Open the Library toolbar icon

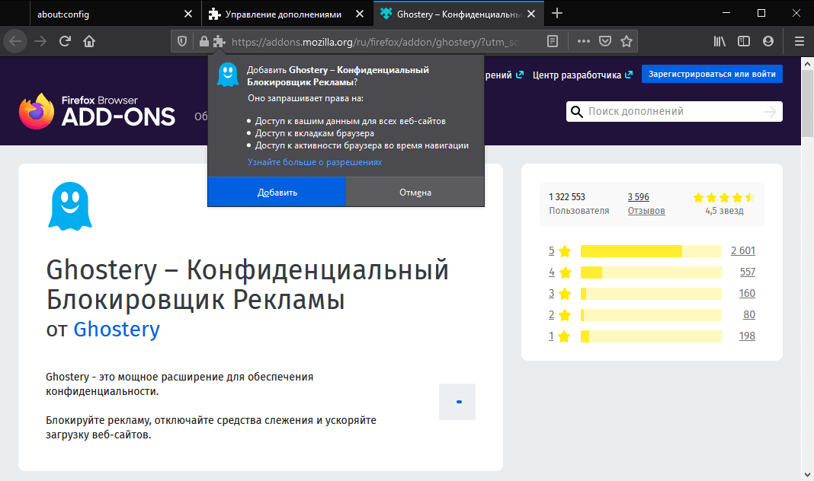coord(719,41)
